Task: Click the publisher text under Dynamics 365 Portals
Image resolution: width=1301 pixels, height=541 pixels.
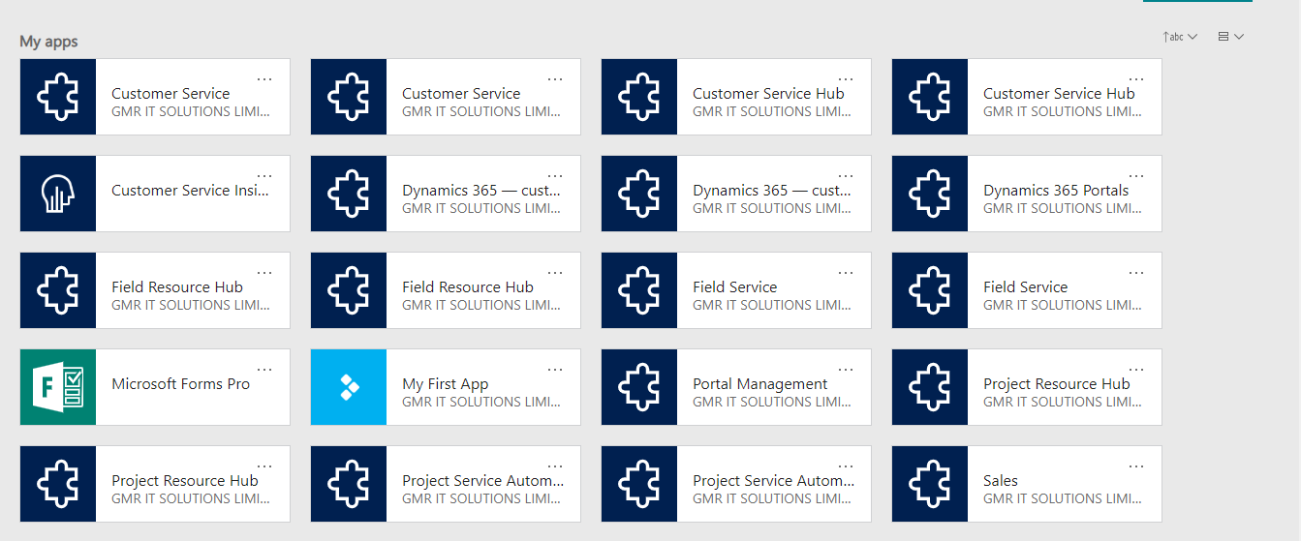Action: coord(1063,208)
